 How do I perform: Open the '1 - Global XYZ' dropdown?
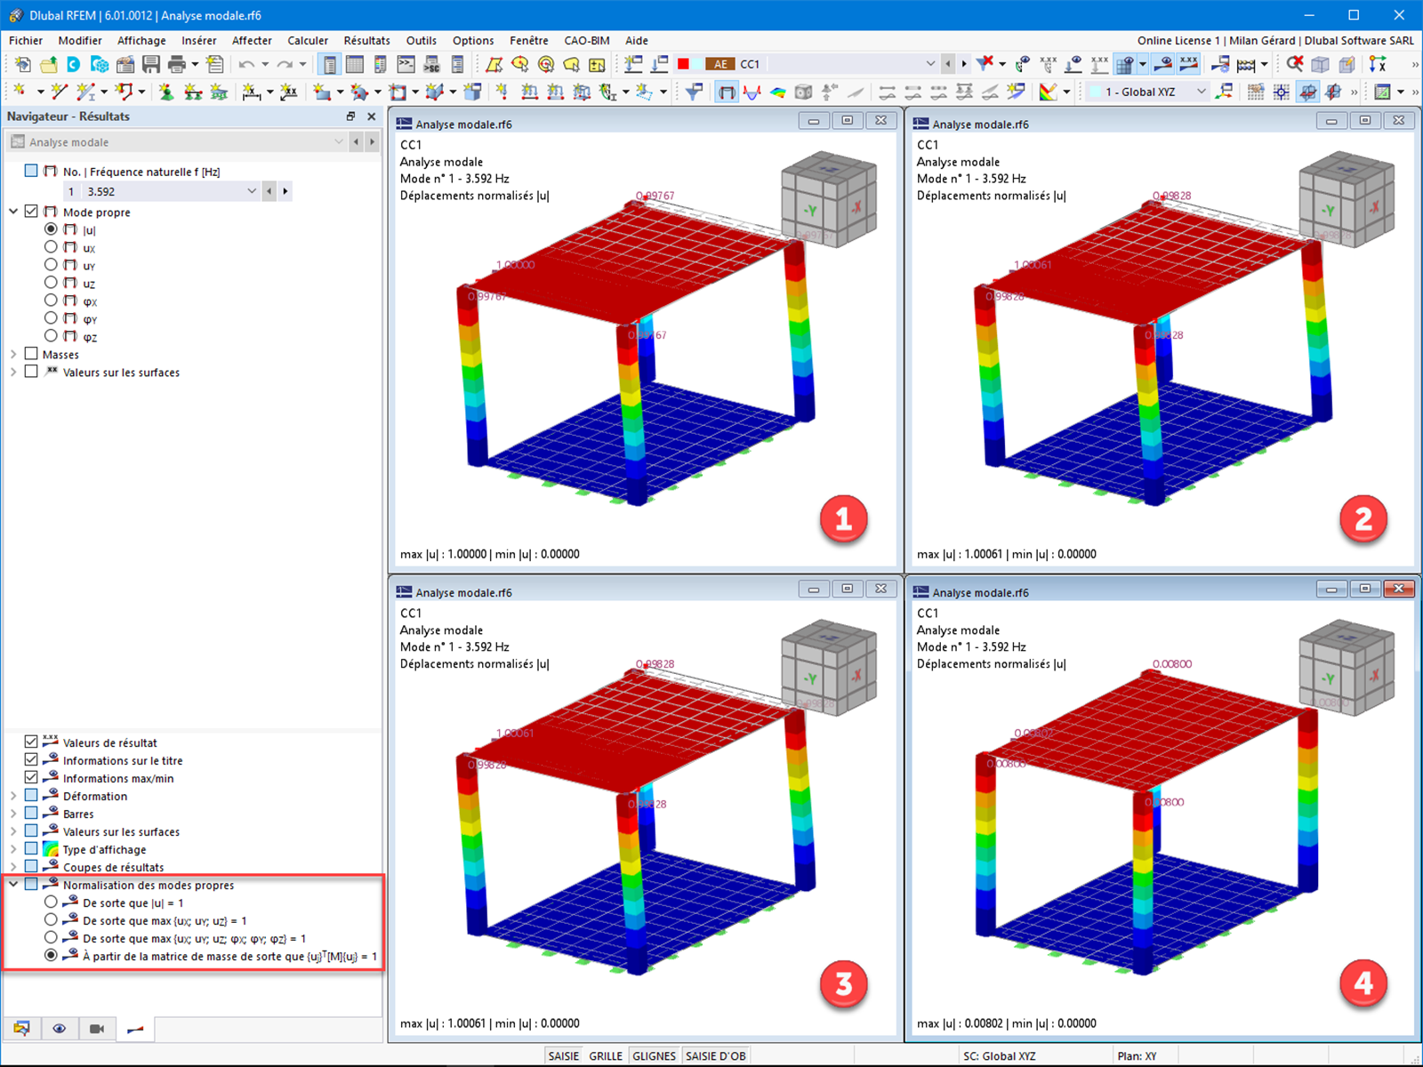tap(1202, 91)
